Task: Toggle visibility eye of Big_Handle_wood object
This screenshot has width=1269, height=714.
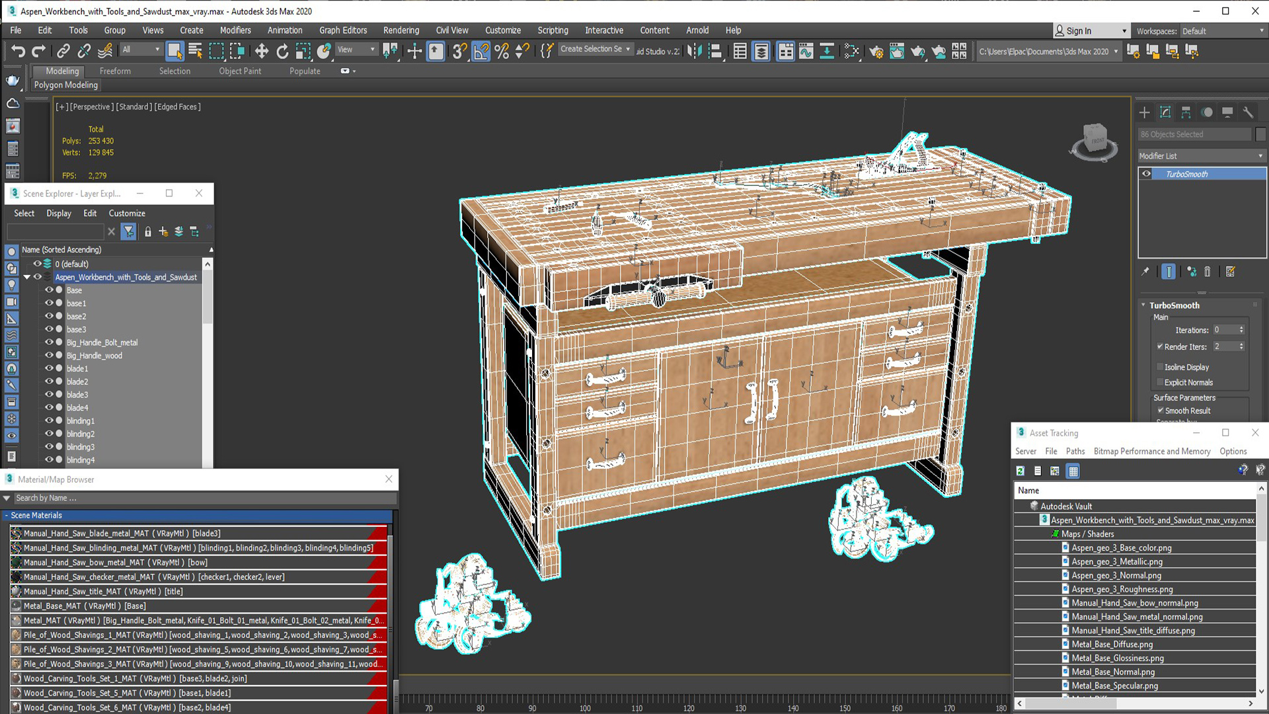Action: coord(49,355)
